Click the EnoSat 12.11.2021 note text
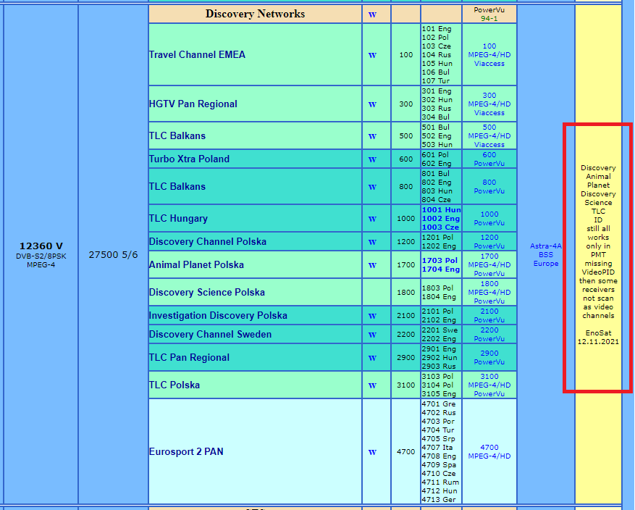Viewport: 635px width, 510px height. click(x=598, y=337)
